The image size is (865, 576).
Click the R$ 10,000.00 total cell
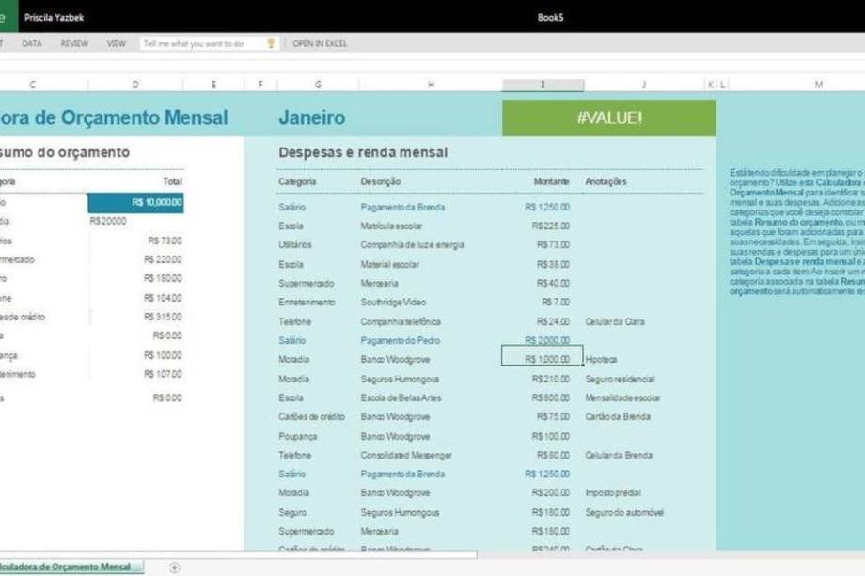coord(136,203)
